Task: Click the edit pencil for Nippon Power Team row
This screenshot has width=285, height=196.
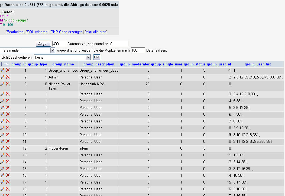Action: click(2, 84)
